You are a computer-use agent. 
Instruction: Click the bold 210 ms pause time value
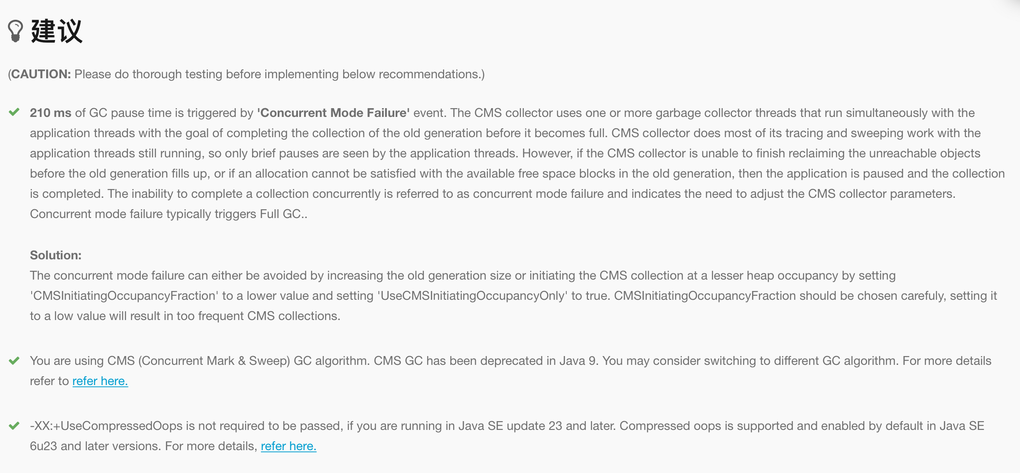[51, 113]
